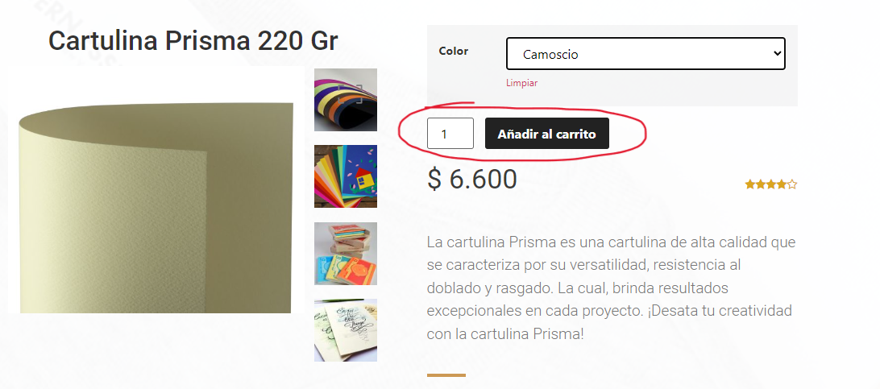Focus the quantity field showing 1

coord(450,134)
